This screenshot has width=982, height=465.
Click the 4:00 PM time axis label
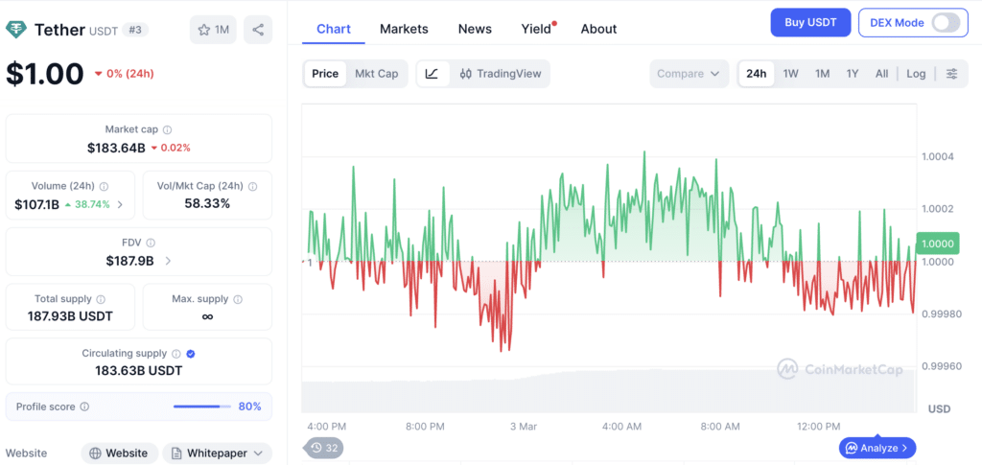pos(326,427)
